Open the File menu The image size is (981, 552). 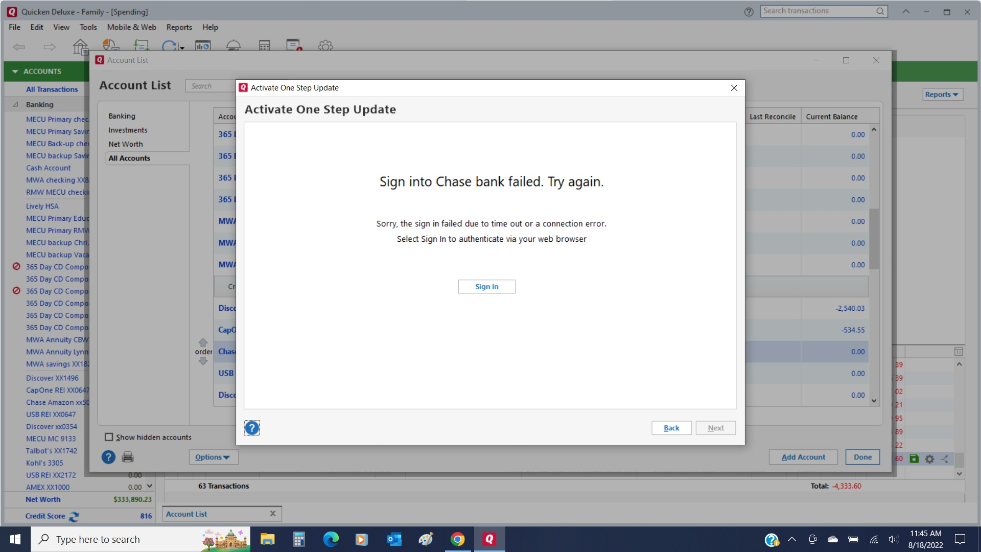coord(14,27)
